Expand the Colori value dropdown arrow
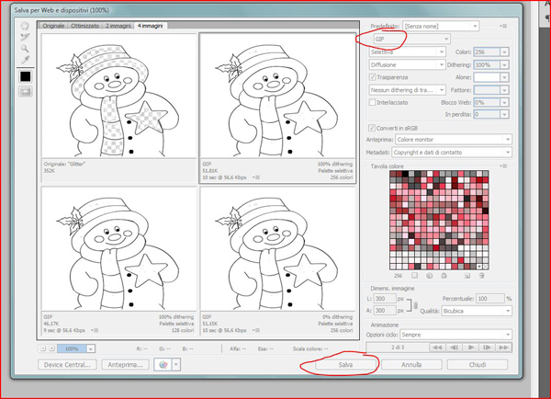 [x=504, y=52]
